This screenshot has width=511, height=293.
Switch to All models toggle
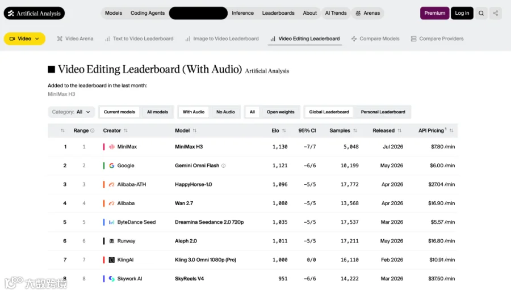pos(157,112)
